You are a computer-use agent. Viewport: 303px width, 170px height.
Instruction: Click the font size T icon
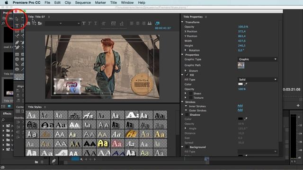pyautogui.click(x=104, y=24)
